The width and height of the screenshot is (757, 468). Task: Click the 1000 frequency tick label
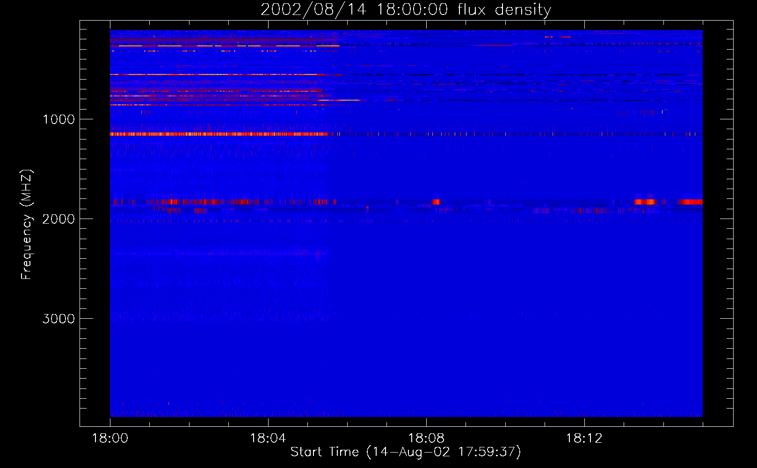(58, 119)
